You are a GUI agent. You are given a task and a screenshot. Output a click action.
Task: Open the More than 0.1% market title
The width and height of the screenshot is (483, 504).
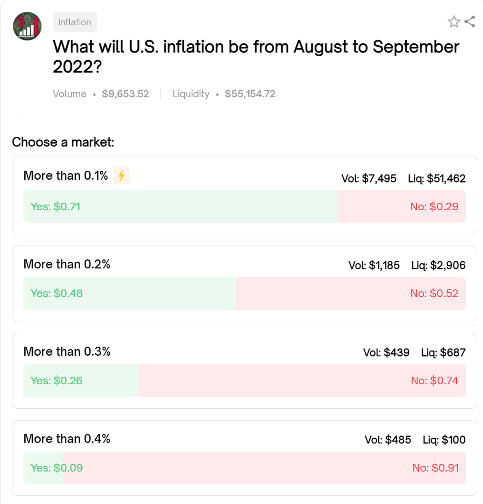(66, 175)
